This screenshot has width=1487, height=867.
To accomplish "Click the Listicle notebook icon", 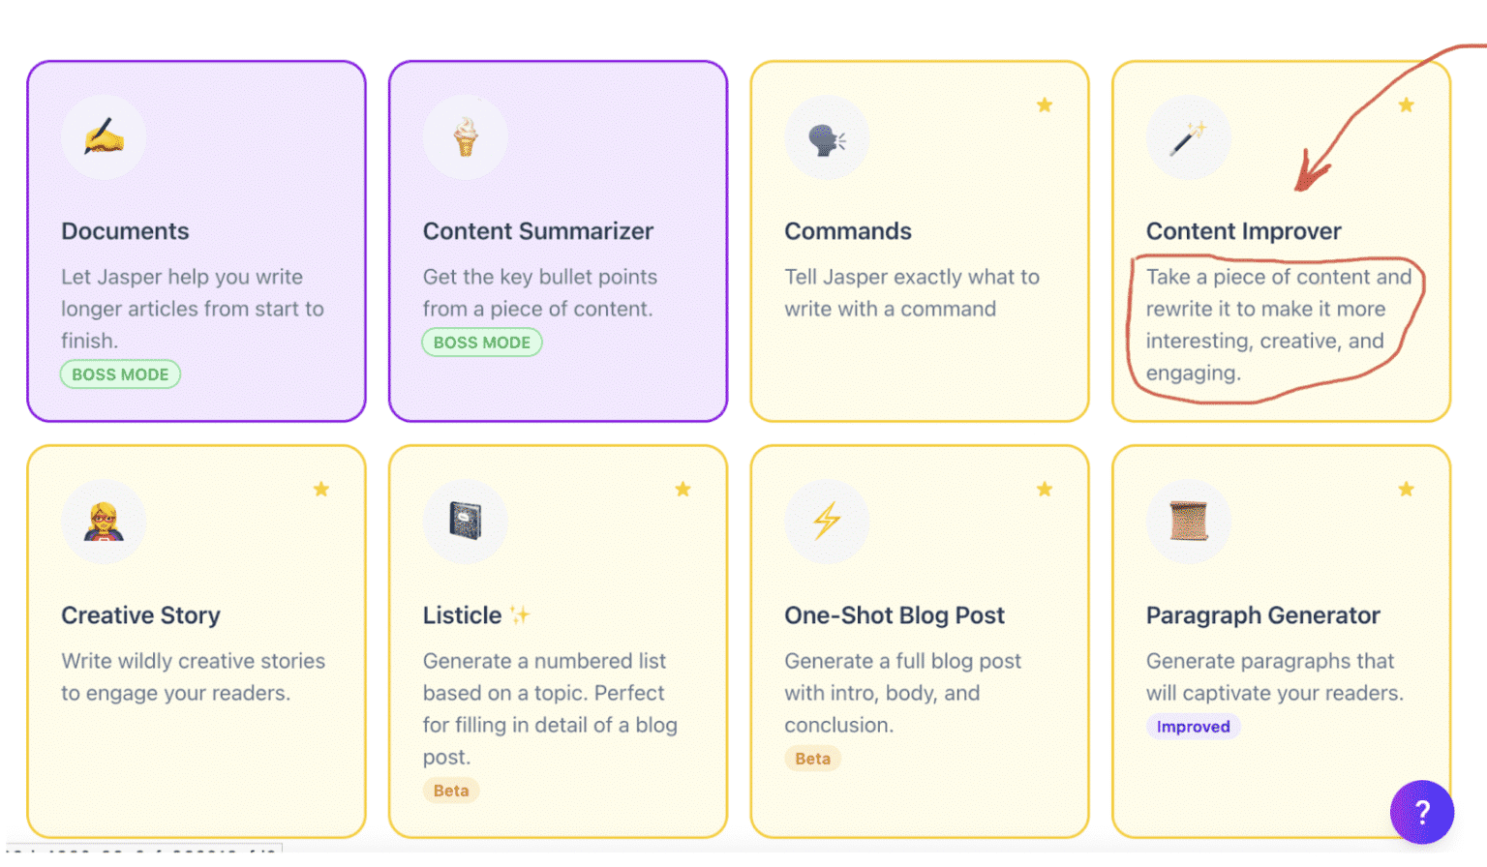I will [466, 522].
